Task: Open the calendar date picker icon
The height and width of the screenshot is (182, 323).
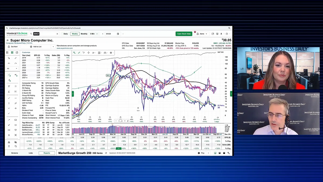Action: click(x=118, y=34)
